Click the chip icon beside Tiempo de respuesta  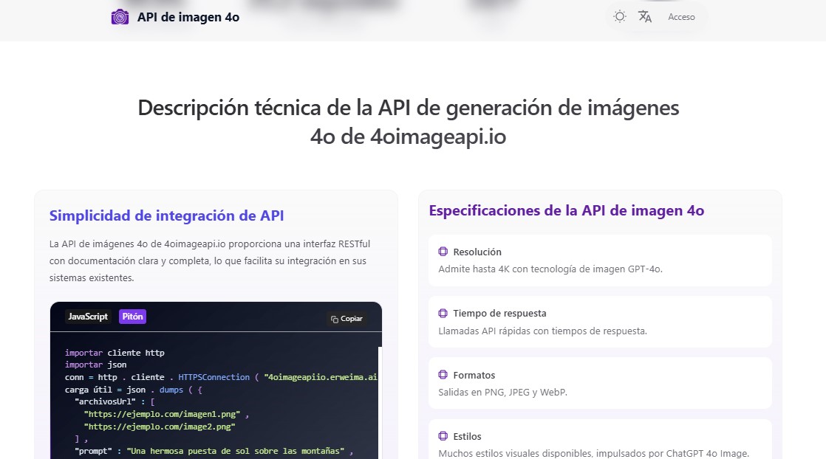click(x=443, y=313)
